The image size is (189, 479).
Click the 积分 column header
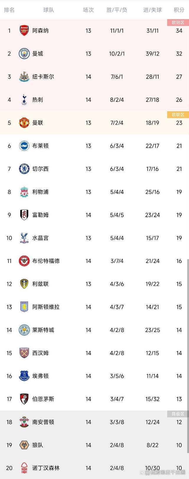point(178,10)
